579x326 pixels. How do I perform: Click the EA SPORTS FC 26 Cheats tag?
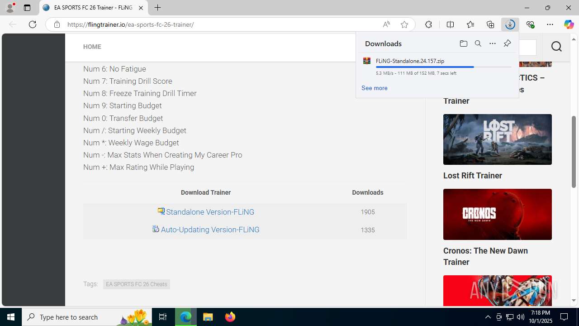pos(136,284)
